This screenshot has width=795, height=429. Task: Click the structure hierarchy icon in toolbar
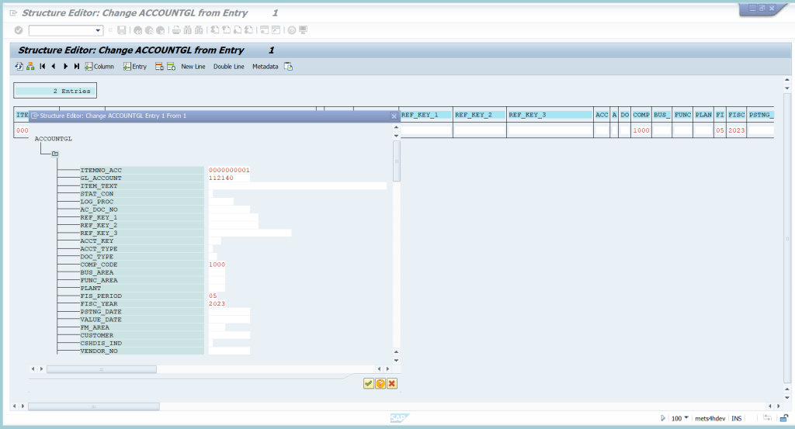click(30, 67)
